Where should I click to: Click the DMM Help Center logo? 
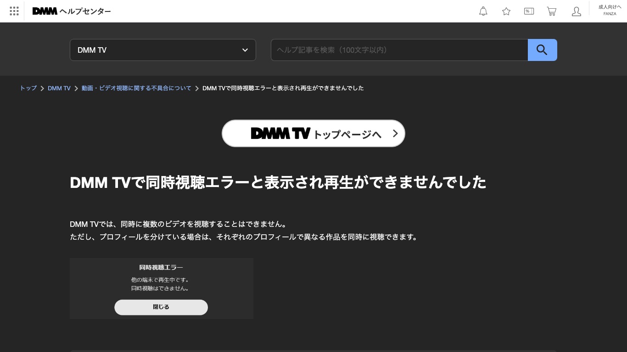point(72,11)
